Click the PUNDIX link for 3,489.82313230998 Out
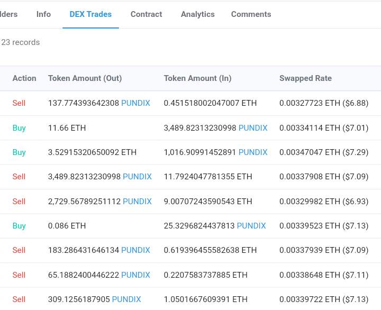The width and height of the screenshot is (381, 310). [137, 177]
